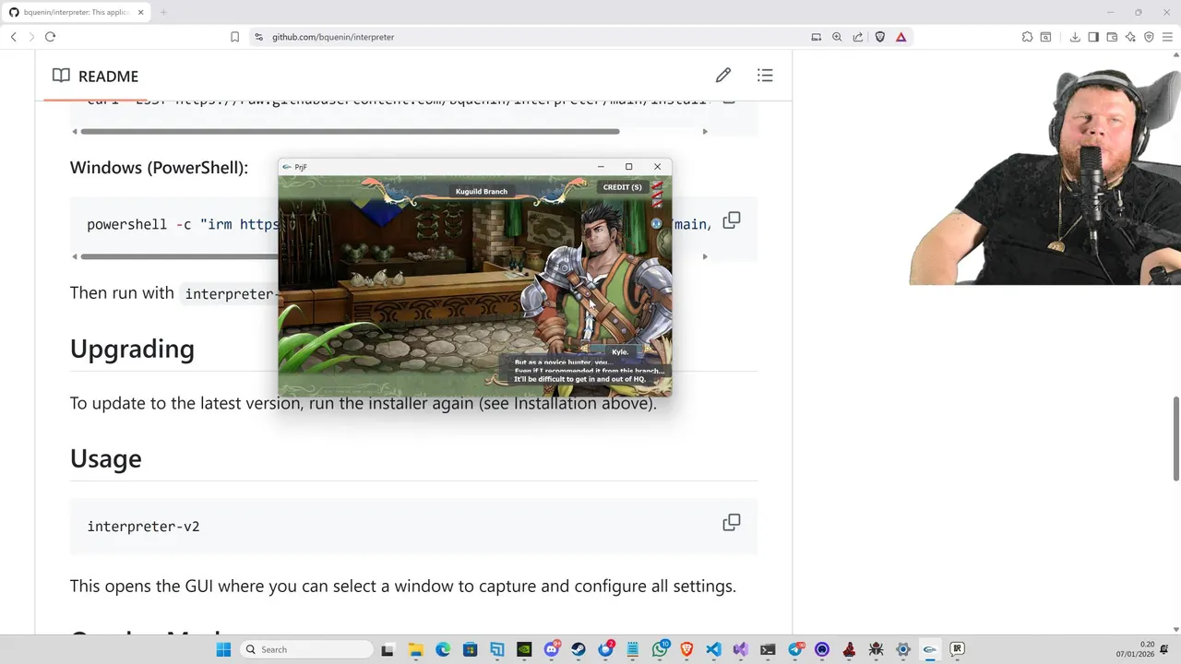Click left arrow of PowerShell code scrollbar
1181x664 pixels.
point(75,256)
